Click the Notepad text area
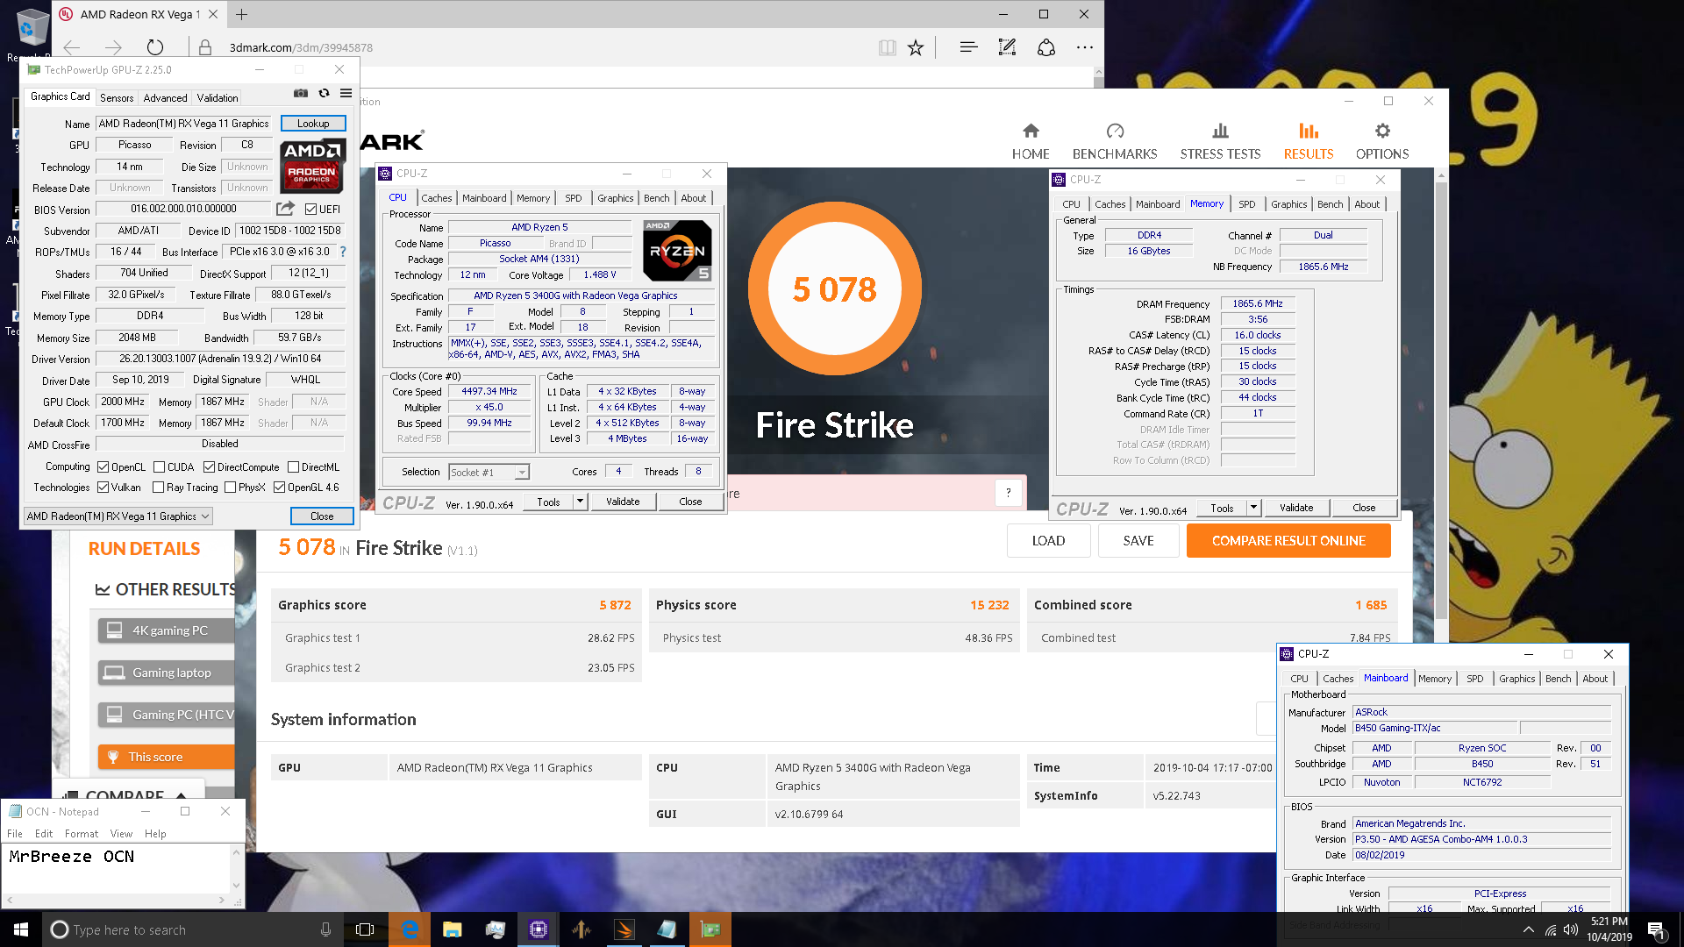The image size is (1684, 947). coord(116,869)
